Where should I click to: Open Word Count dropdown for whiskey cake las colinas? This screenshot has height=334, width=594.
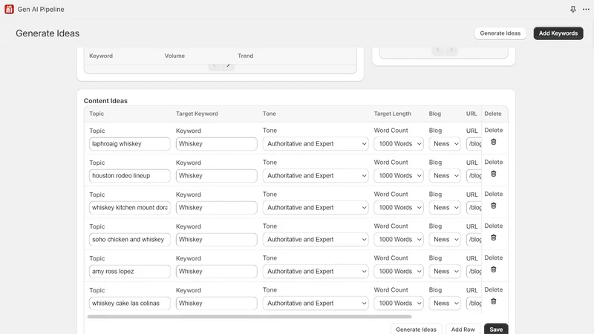[x=399, y=303]
